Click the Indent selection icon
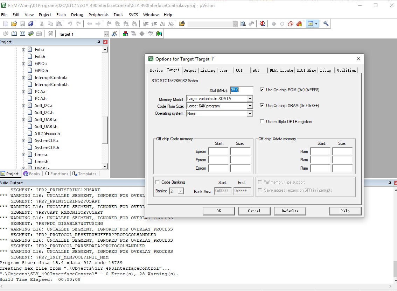This screenshot has width=397, height=291. click(x=146, y=24)
